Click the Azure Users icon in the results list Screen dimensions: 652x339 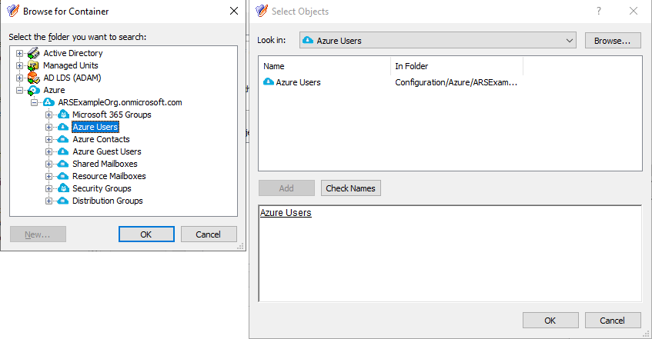point(269,81)
